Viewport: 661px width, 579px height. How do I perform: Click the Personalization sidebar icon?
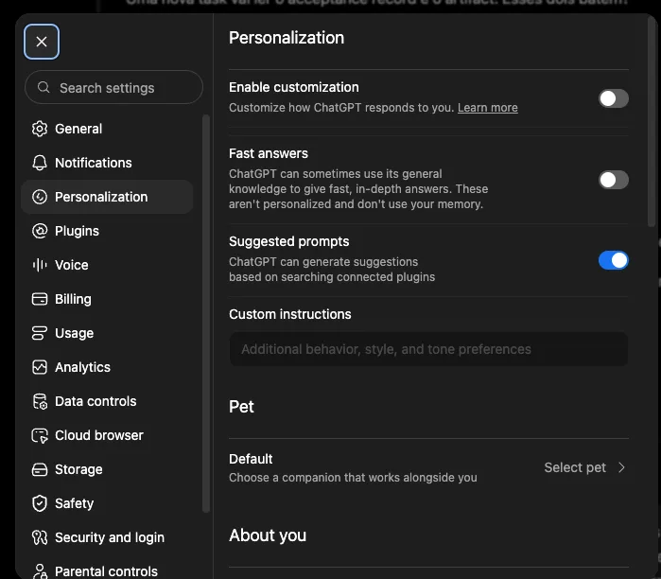[x=40, y=197]
